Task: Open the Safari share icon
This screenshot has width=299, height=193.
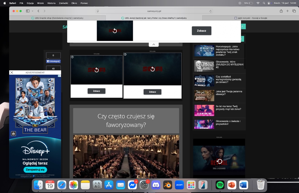Action: 281,11
